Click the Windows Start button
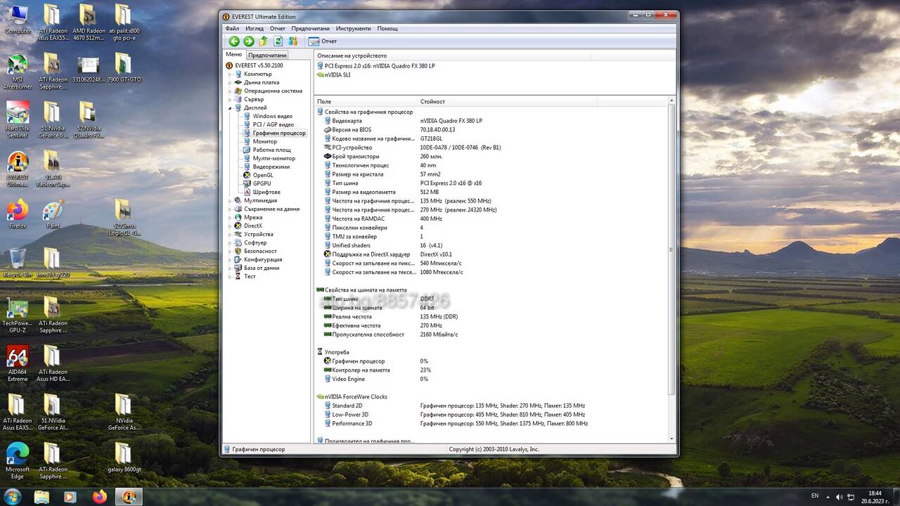 coord(13,496)
